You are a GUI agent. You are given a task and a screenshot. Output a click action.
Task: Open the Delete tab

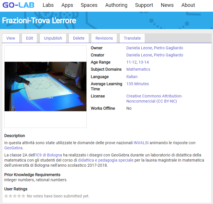click(78, 38)
